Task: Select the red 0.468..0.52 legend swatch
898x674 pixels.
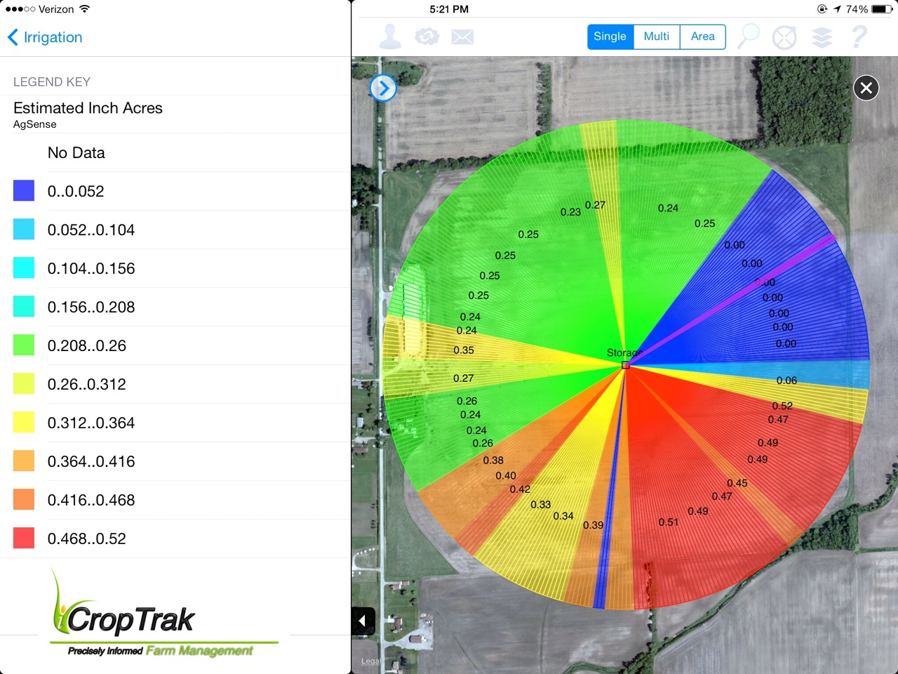Action: point(24,538)
